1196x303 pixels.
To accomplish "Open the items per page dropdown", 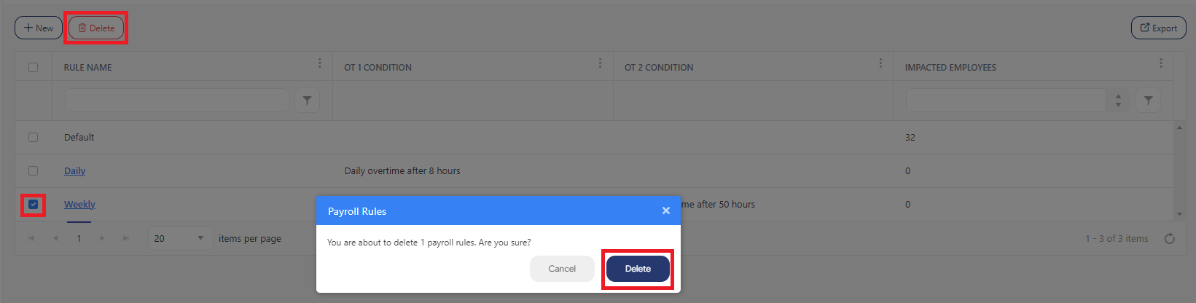I will (200, 238).
